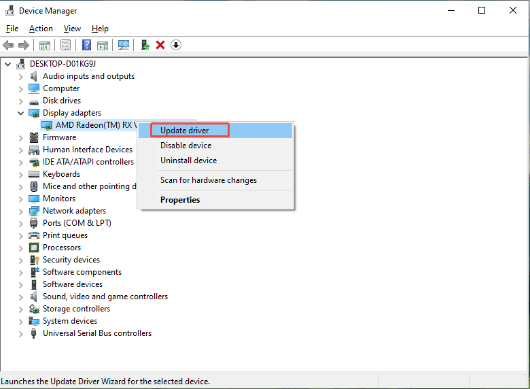The width and height of the screenshot is (530, 389).
Task: Select AMD Radeon(TM) RX device entry
Action: (96, 125)
